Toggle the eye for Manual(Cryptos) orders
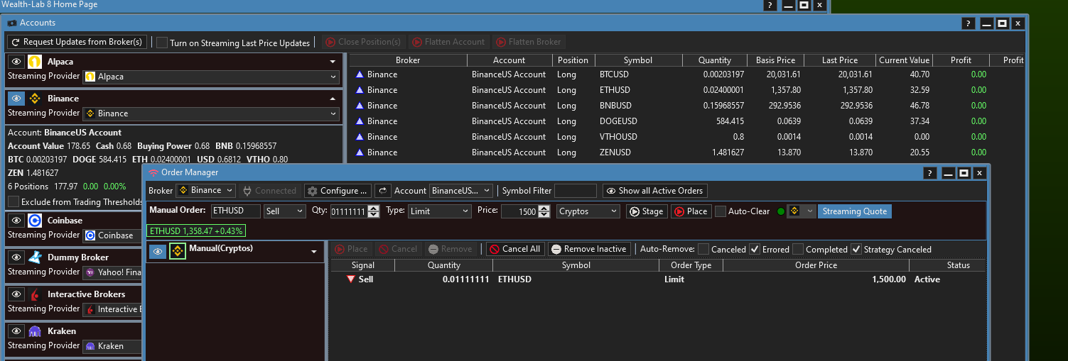Image resolution: width=1068 pixels, height=361 pixels. (158, 251)
